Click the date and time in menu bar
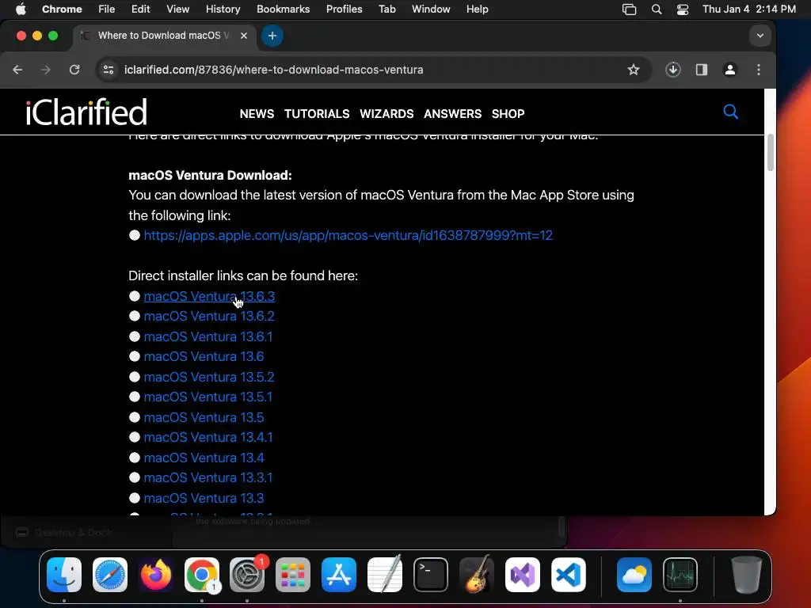The height and width of the screenshot is (608, 811). 749,9
